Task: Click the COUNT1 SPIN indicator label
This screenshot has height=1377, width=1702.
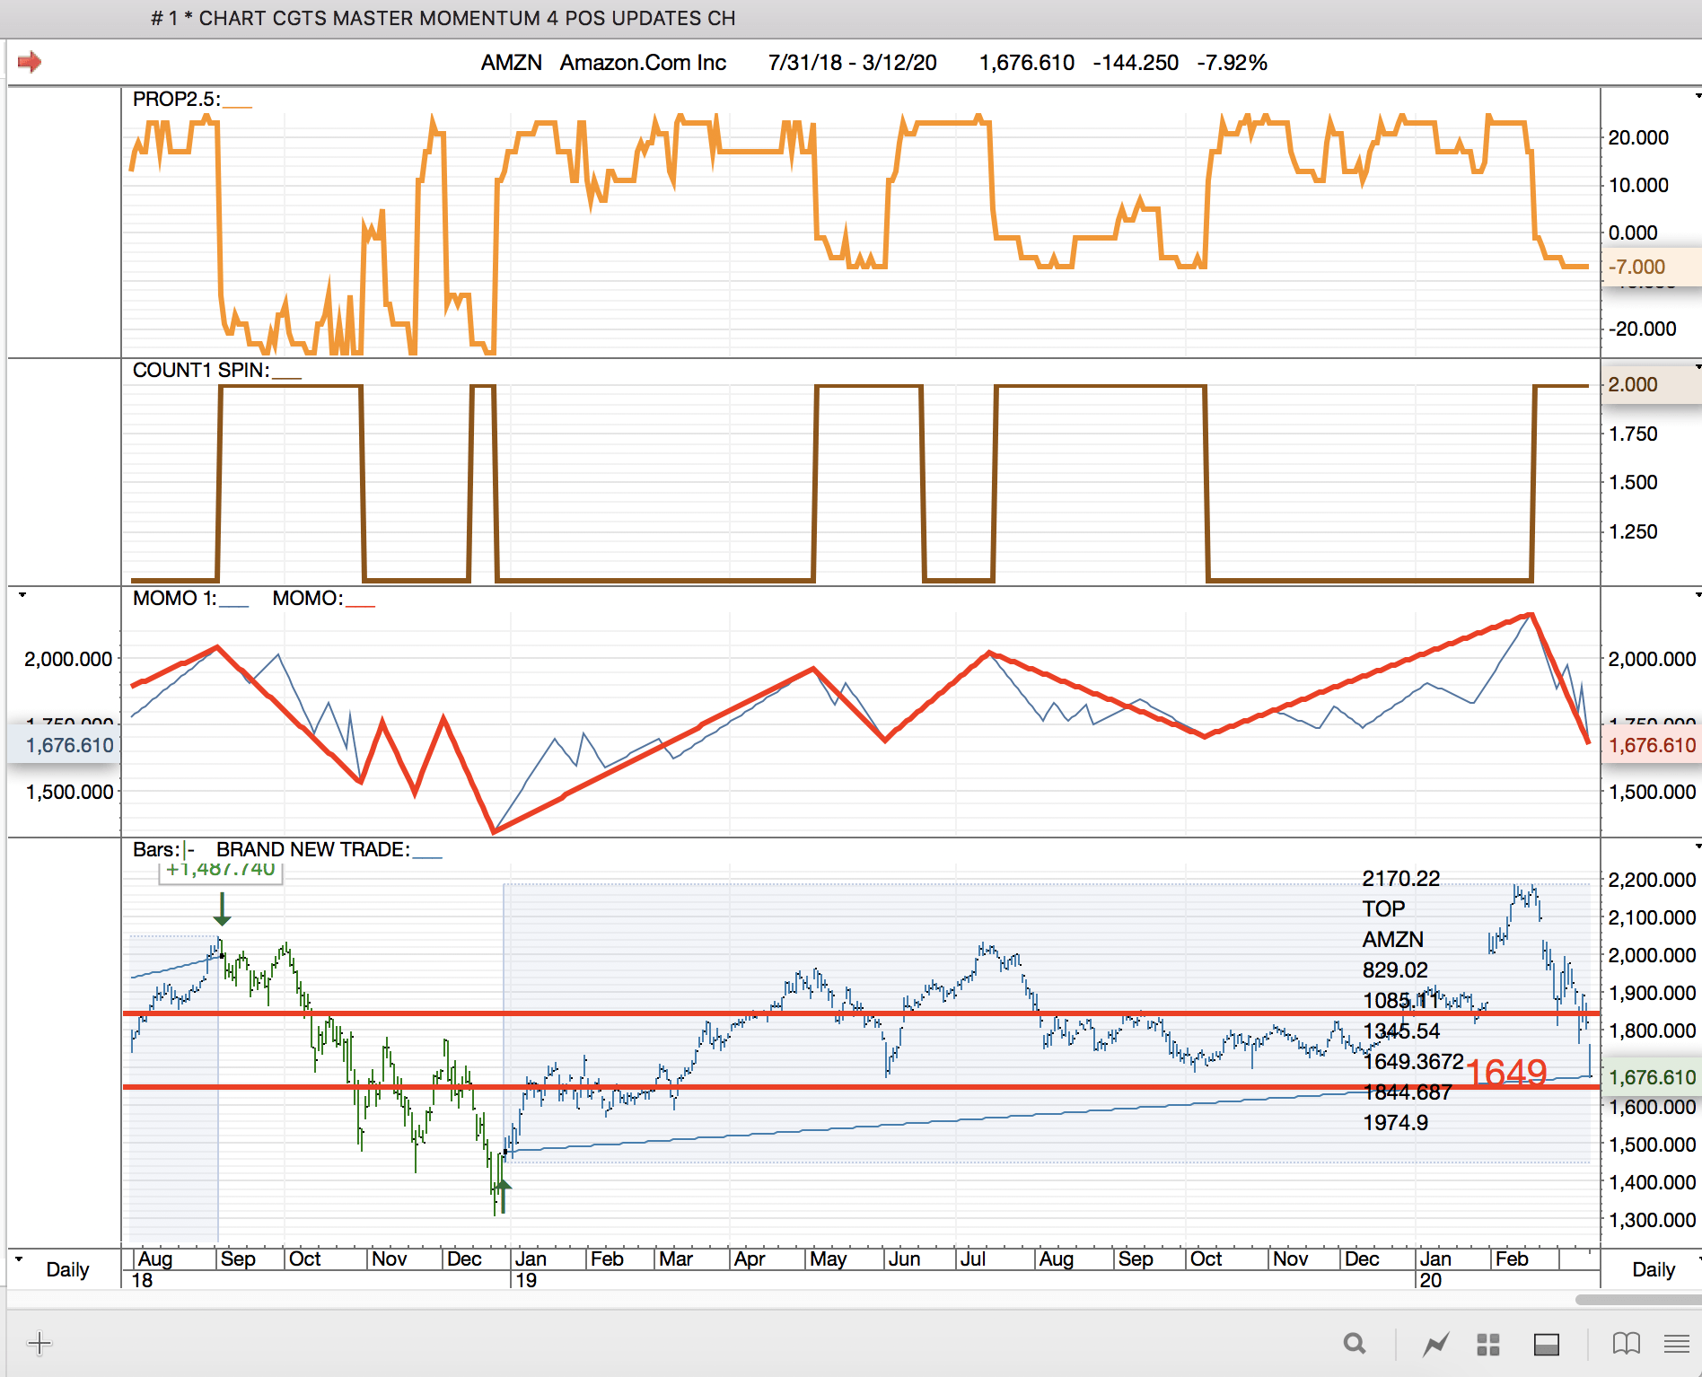Action: point(200,371)
